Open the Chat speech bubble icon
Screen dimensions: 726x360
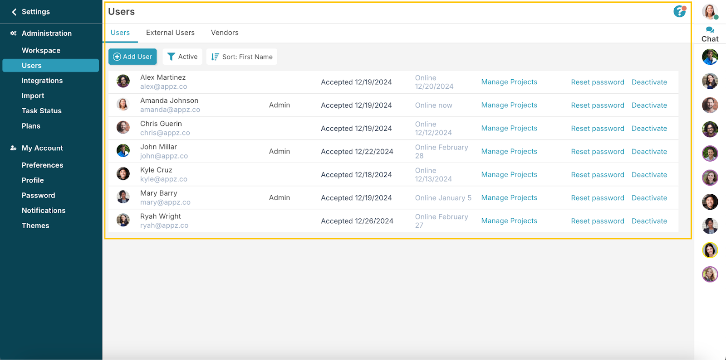[x=710, y=30]
